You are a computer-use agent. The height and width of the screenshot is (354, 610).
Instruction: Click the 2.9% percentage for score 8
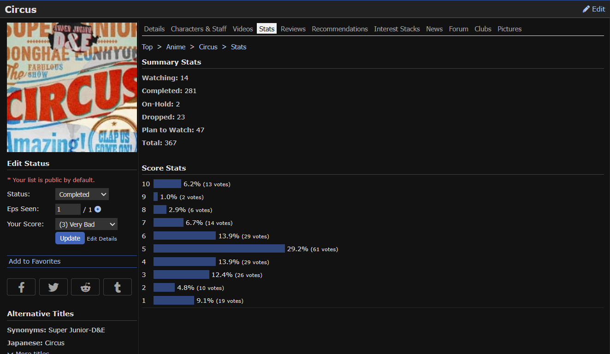[x=177, y=210]
